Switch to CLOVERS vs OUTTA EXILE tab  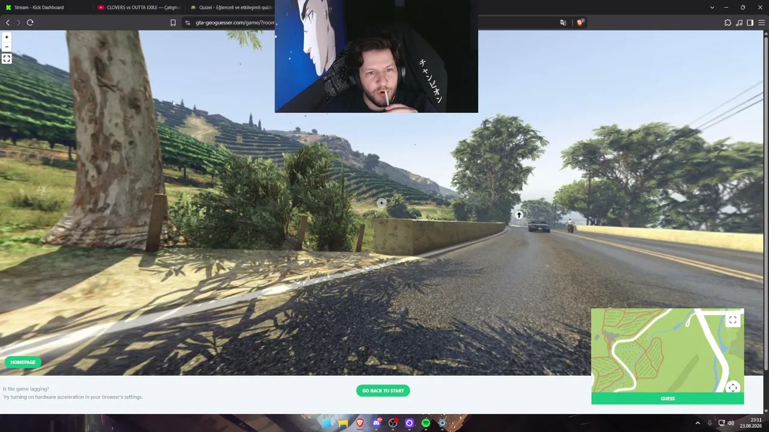tap(138, 7)
